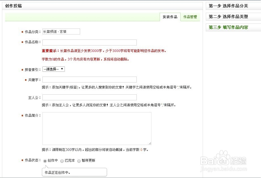Click the 作品正在创作中 tooltip text
Image resolution: width=261 pixels, height=178 pixels.
tap(57, 173)
